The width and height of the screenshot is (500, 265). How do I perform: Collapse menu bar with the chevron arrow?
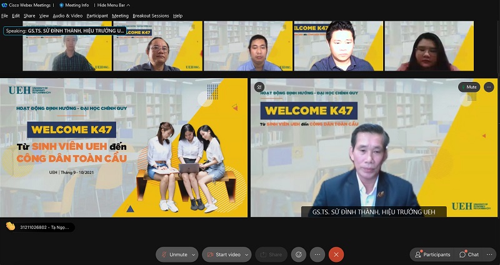tap(128, 5)
